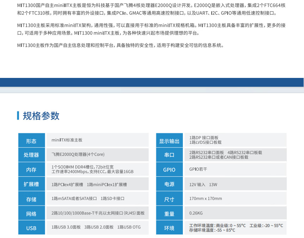Click the 1路USB 3.0面板 text
The width and height of the screenshot is (304, 238).
[66, 227]
